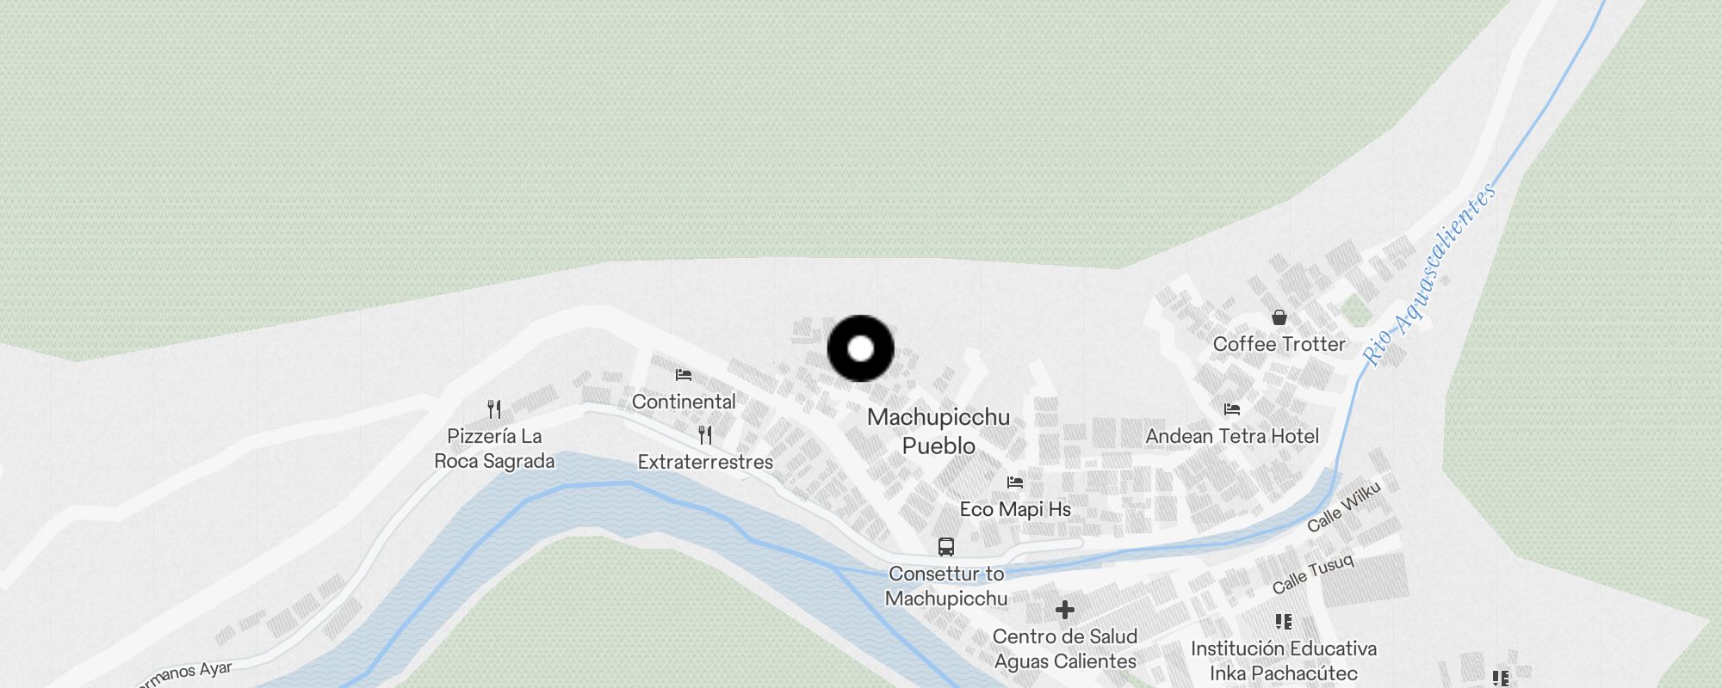Open the Extraterrestres restaurant label
This screenshot has width=1722, height=688.
(705, 462)
